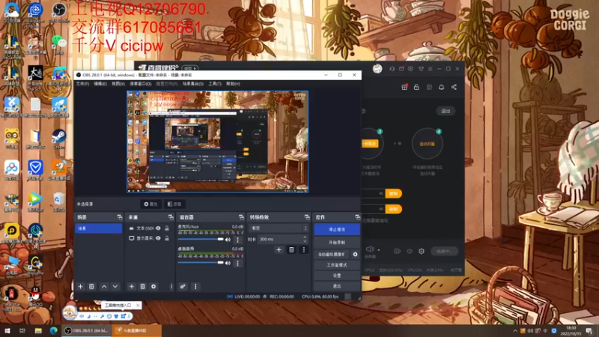599x337 pixels.
Task: Click the headset support icon in companion title bar
Action: [392, 69]
